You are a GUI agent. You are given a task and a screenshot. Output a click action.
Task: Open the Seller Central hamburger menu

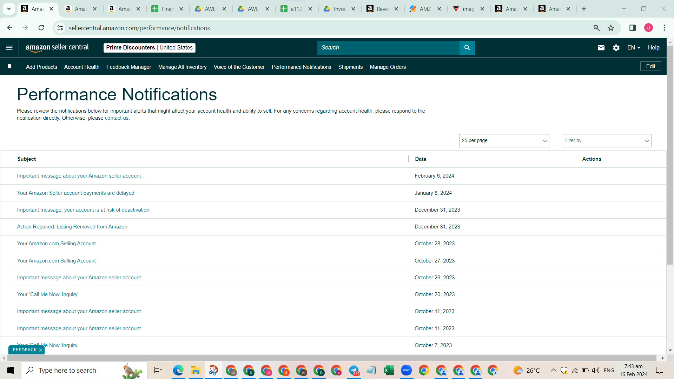(x=9, y=48)
